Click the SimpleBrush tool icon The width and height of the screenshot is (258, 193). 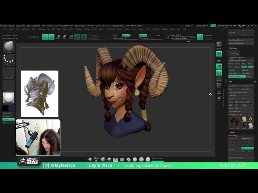pos(250,119)
